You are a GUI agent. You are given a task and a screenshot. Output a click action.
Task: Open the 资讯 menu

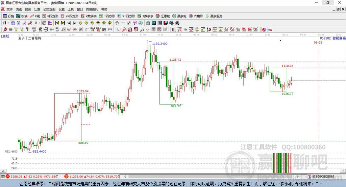pos(28,9)
